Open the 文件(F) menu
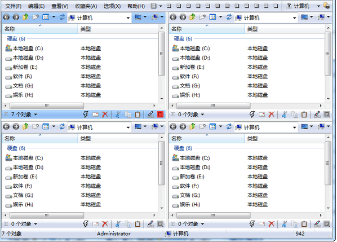This screenshot has width=337, height=242. (14, 6)
